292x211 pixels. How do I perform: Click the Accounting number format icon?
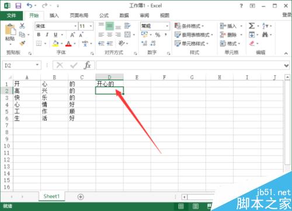(x=145, y=34)
